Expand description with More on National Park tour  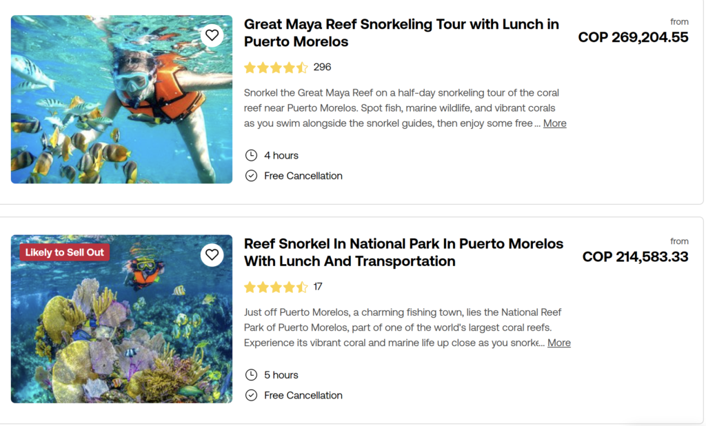tap(558, 343)
